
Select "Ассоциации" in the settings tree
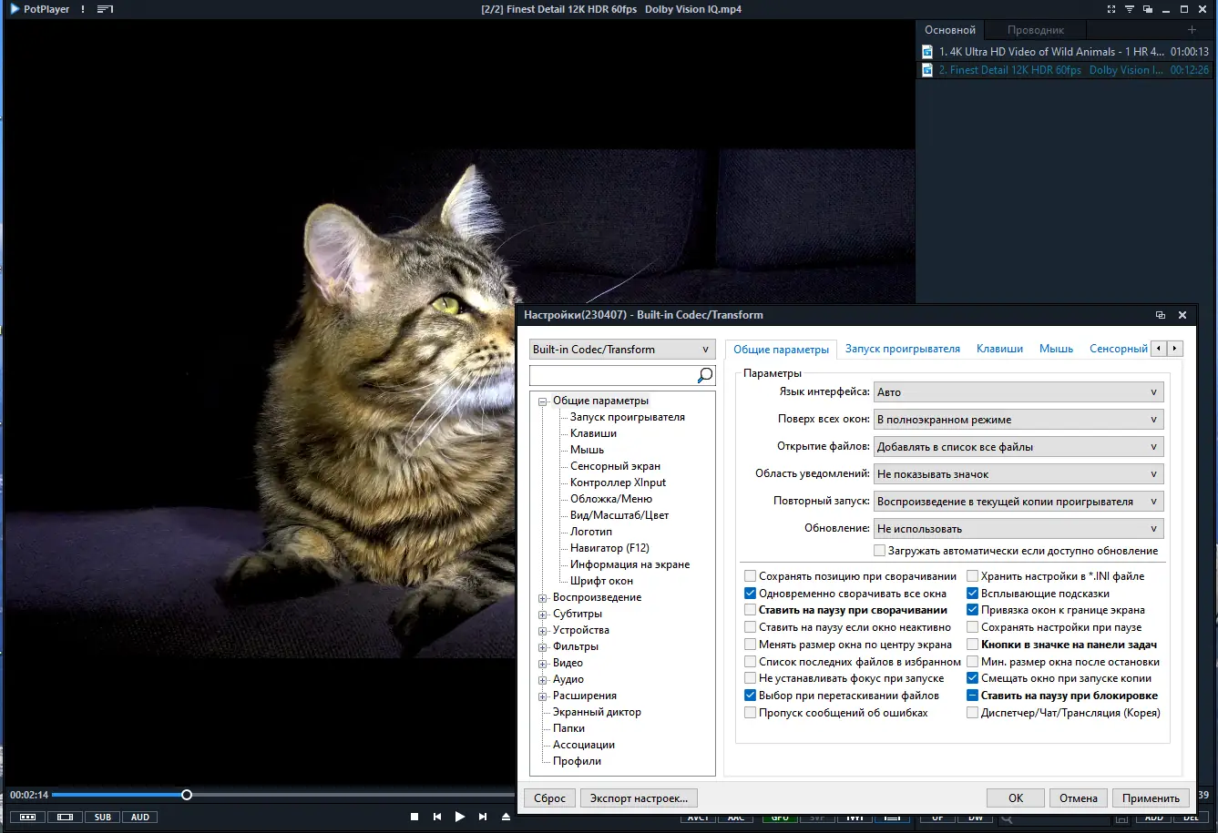pos(584,745)
